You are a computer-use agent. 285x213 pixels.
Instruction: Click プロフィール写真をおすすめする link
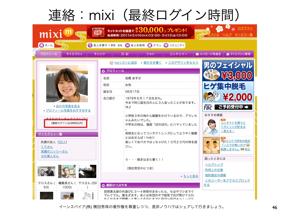click(68, 111)
